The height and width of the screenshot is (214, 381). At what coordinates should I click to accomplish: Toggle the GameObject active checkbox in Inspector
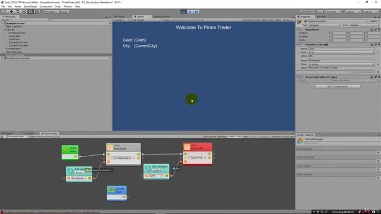coord(305,21)
